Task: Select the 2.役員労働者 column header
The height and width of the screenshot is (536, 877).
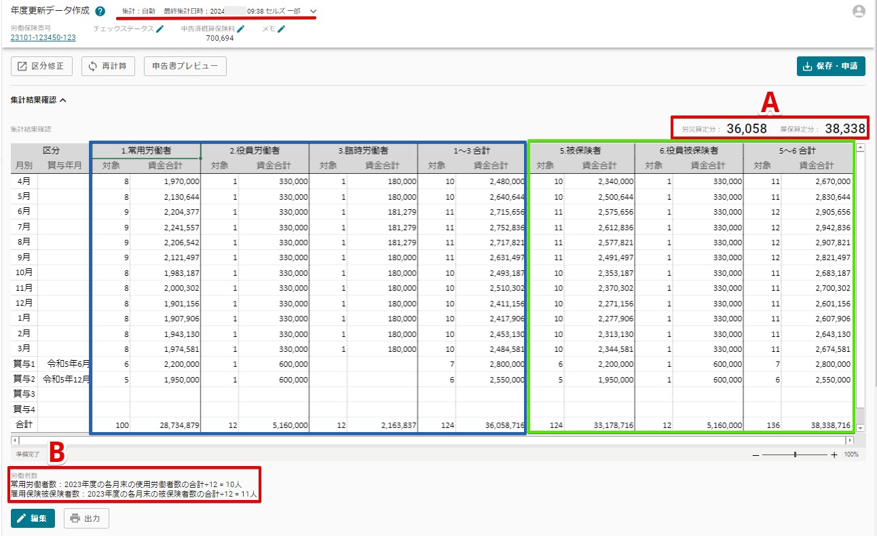Action: click(x=255, y=151)
